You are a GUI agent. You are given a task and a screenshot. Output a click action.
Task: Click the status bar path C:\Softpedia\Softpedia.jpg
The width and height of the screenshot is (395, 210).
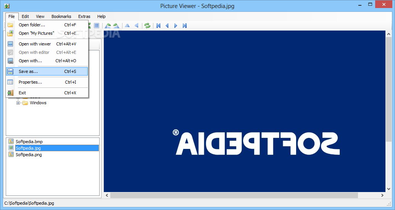[x=29, y=203]
